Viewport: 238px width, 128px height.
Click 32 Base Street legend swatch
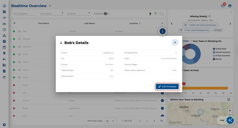(214, 49)
